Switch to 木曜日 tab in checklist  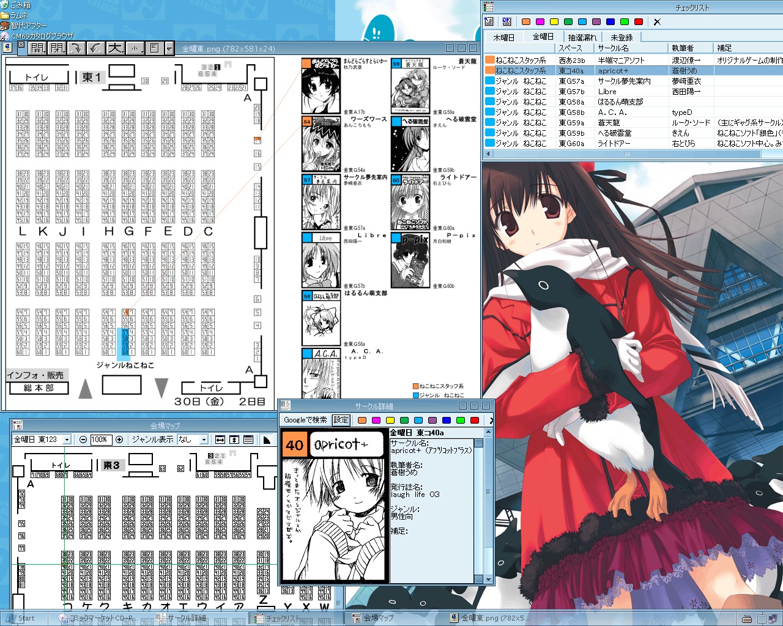[504, 37]
